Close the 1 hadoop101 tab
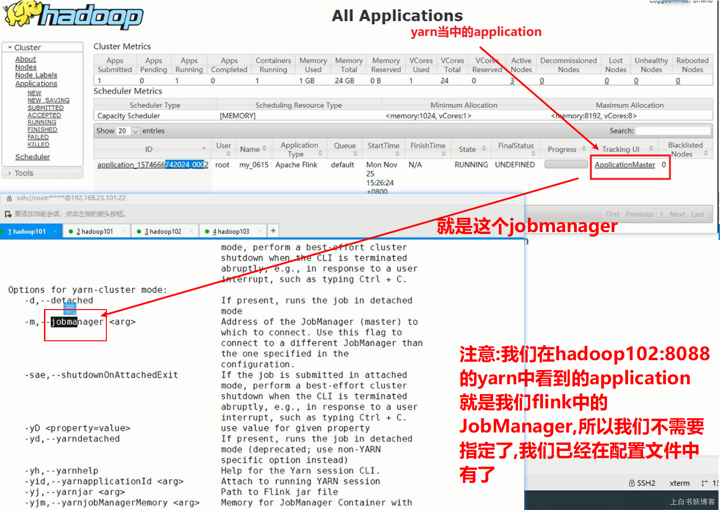 click(x=55, y=231)
